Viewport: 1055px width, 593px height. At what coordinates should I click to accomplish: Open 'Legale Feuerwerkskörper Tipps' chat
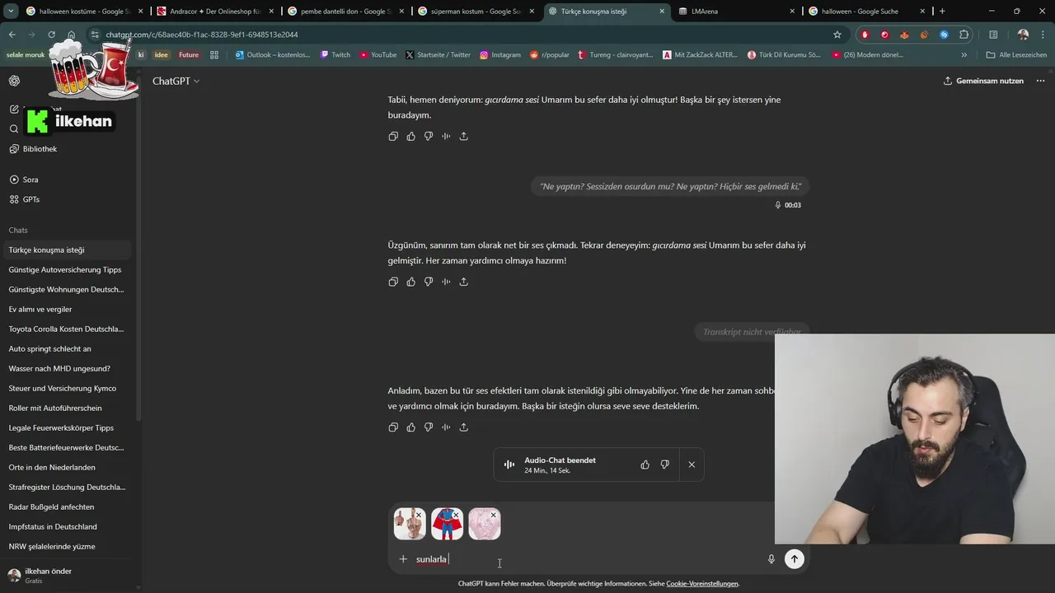click(68, 427)
